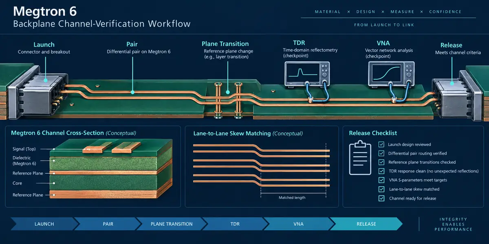Click 'Dielectric (Megtron 6)' layer label
489x244 pixels.
point(24,161)
